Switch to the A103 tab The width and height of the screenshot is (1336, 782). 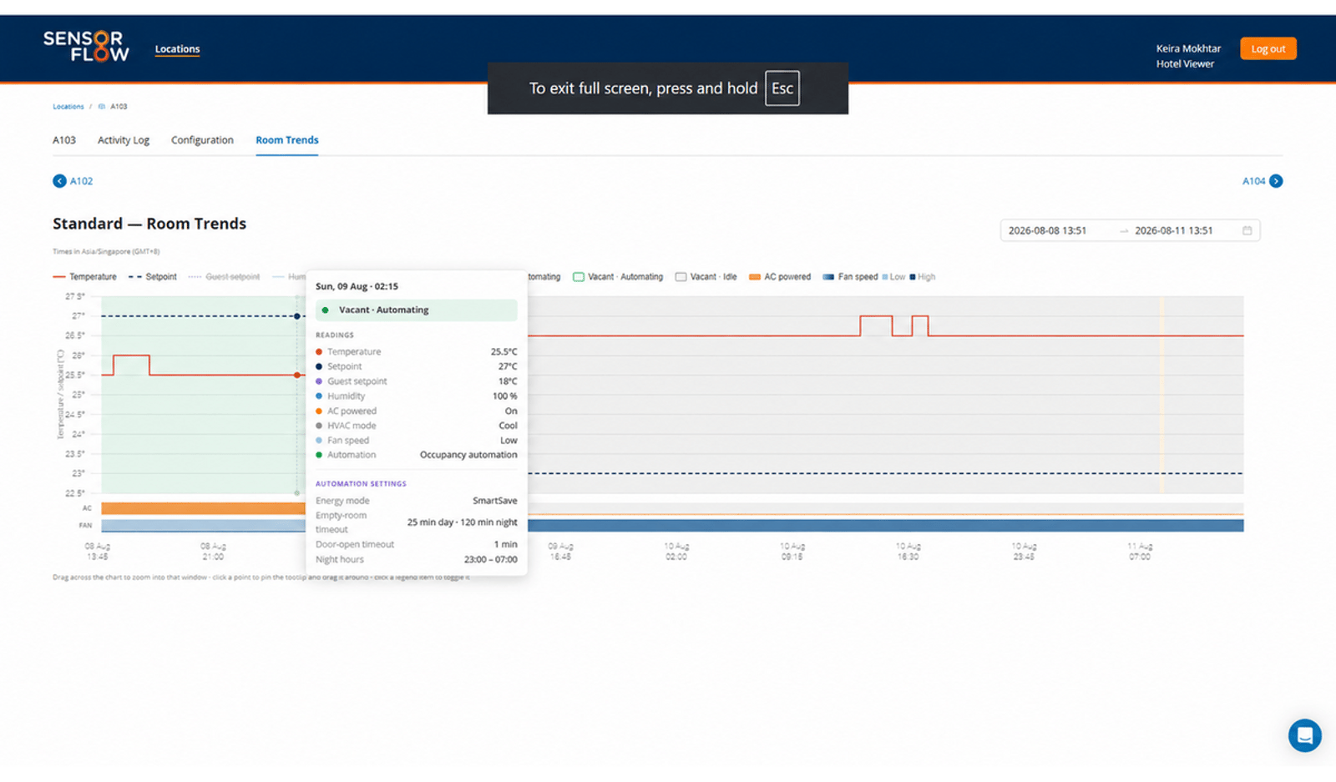[64, 140]
